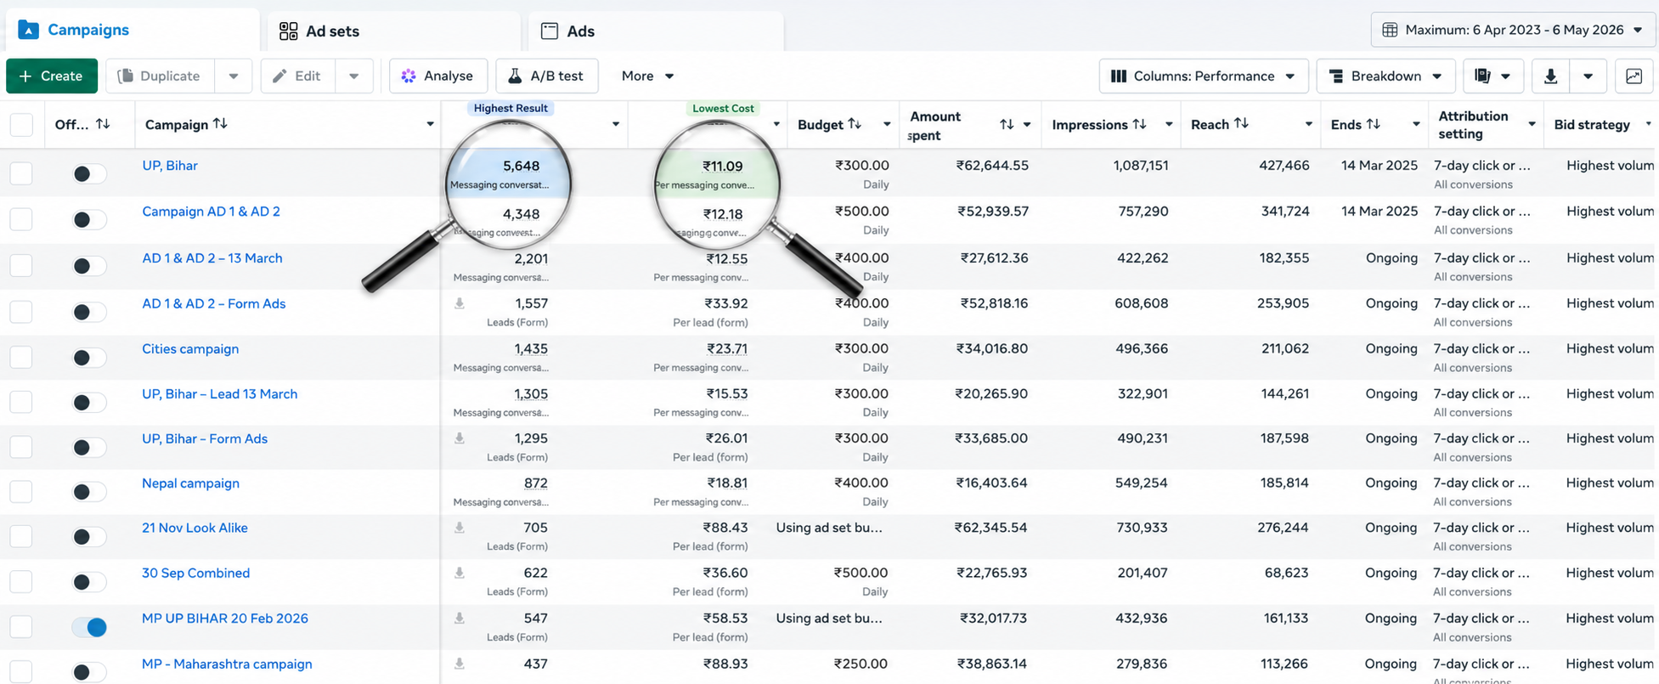The width and height of the screenshot is (1659, 684).
Task: Select the 21 Nov Look Alike row checkbox
Action: click(x=21, y=536)
